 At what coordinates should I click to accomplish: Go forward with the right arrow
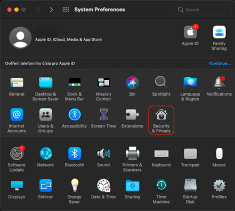[x=51, y=10]
